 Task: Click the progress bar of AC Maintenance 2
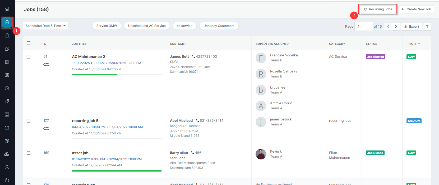click(117, 75)
